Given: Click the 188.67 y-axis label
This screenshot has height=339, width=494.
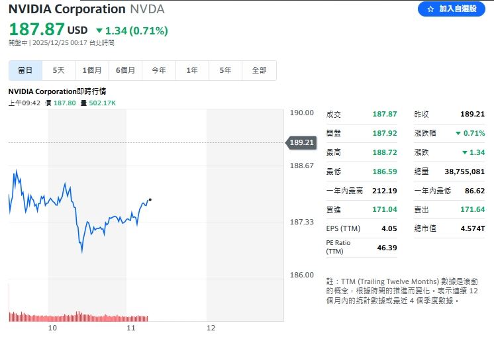Looking at the screenshot, I should point(301,166).
